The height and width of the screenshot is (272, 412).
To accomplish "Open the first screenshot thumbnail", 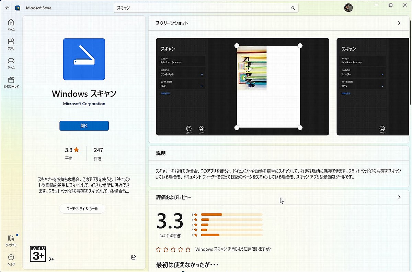I will pyautogui.click(x=242, y=87).
